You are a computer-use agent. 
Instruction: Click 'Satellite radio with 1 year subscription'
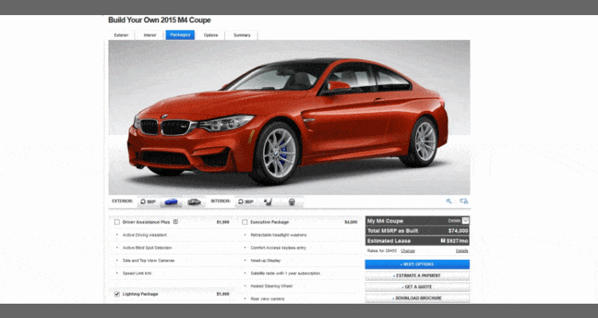point(285,273)
